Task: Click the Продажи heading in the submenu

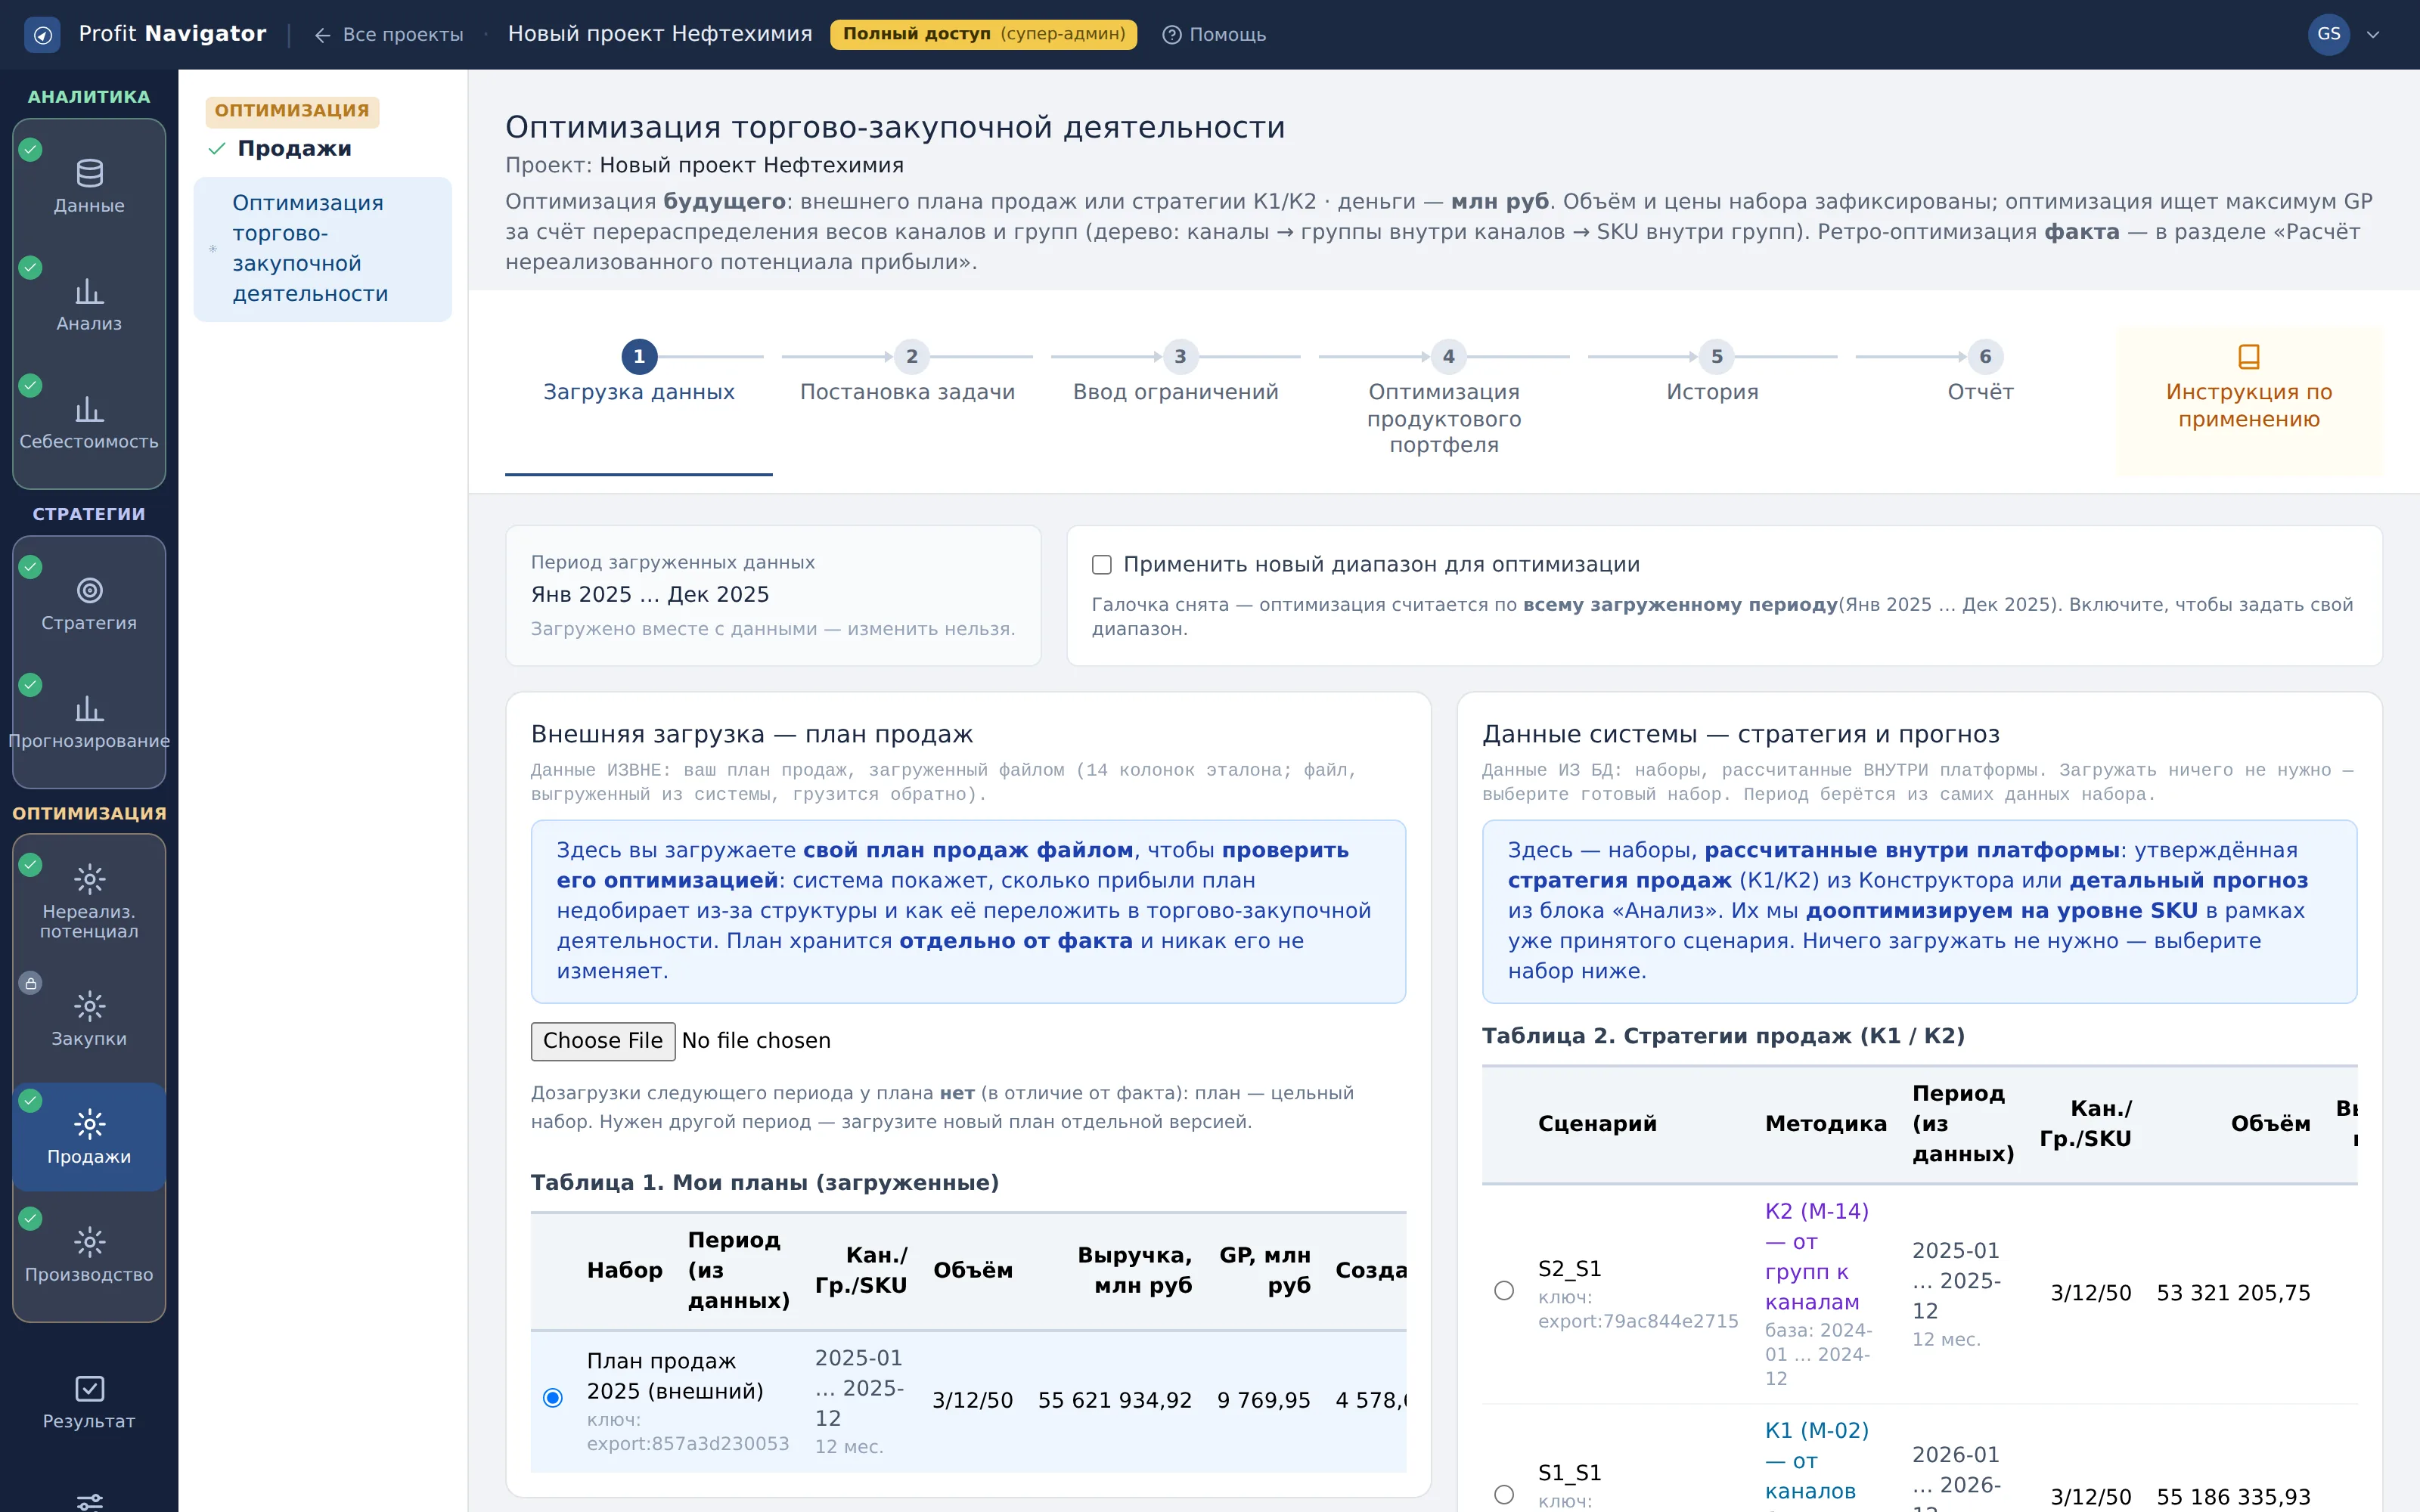Action: tap(294, 149)
